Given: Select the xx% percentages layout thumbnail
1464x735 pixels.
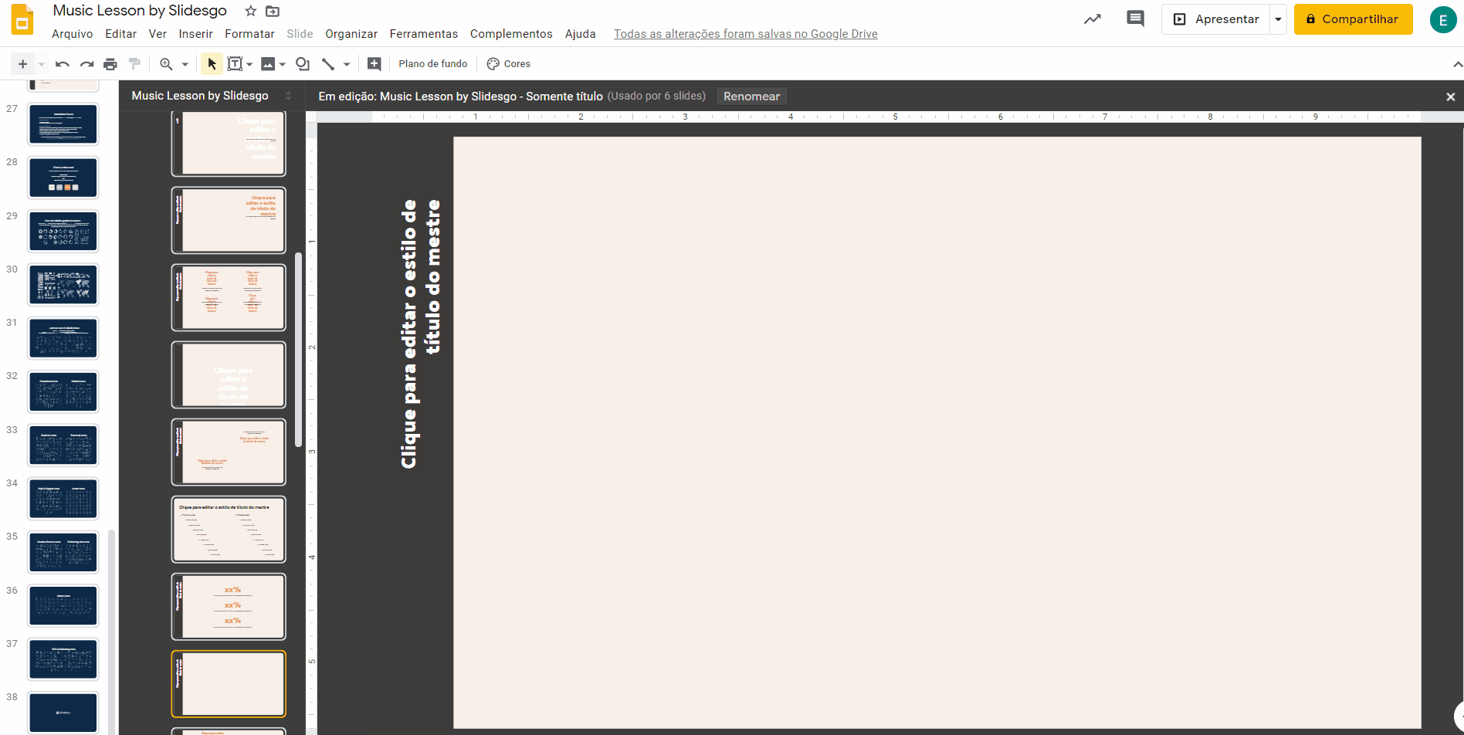Looking at the screenshot, I should click(x=229, y=606).
